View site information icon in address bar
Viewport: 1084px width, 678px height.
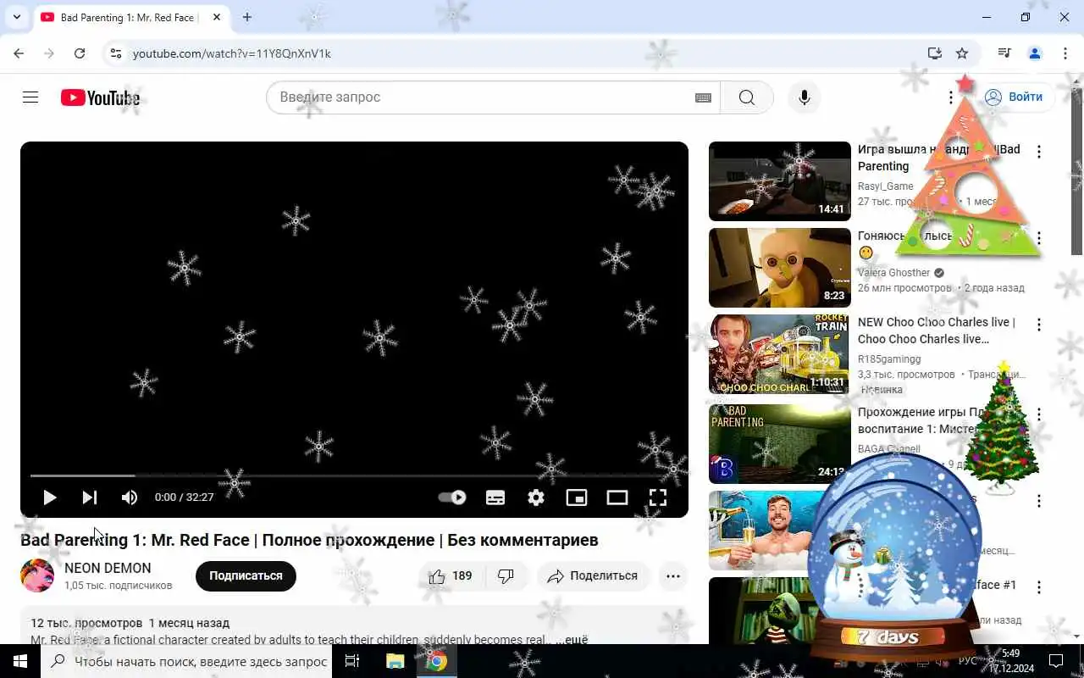coord(116,53)
